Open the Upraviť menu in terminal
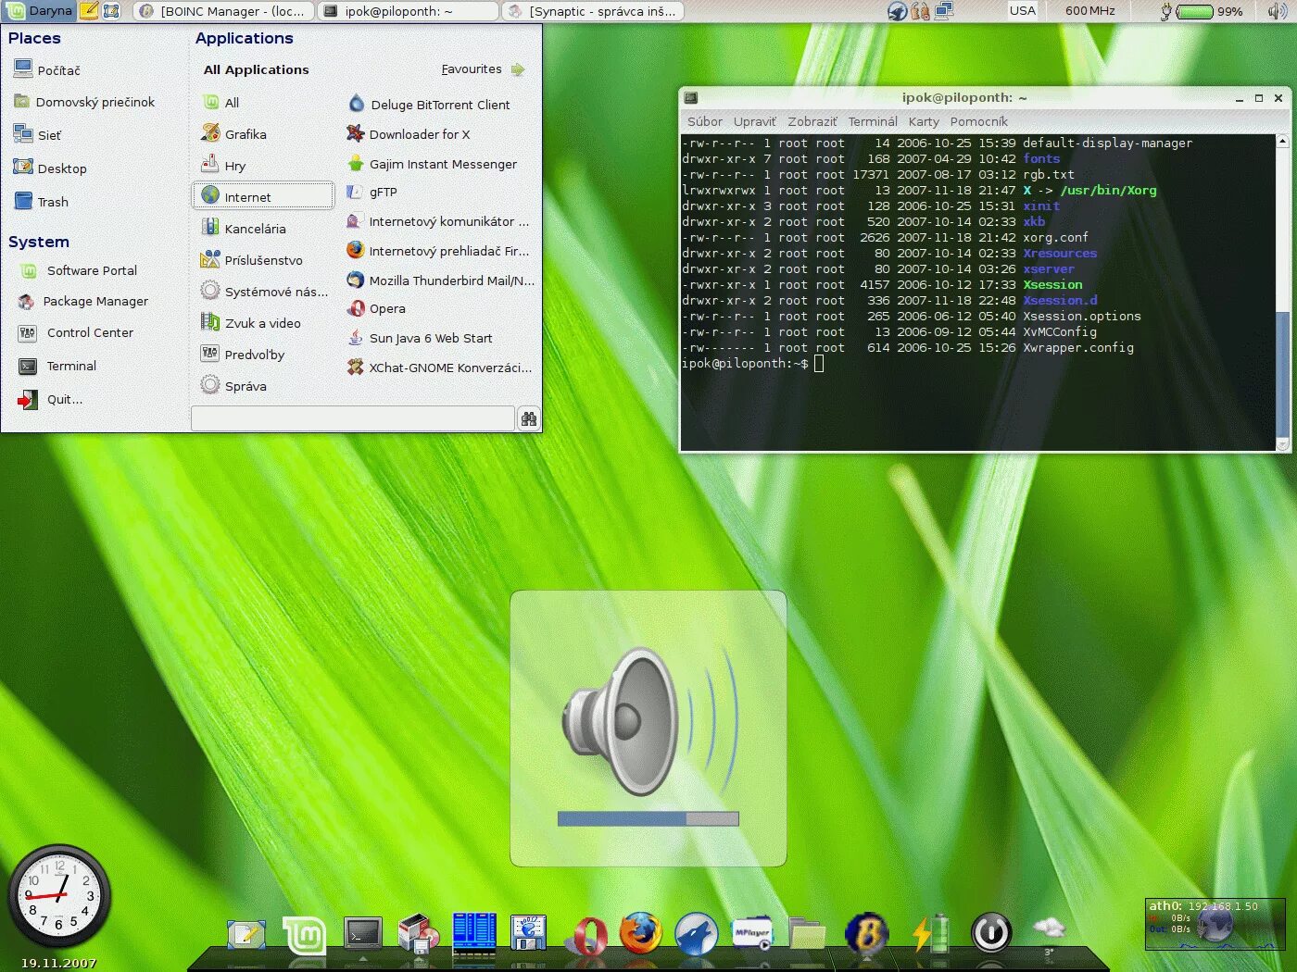Image resolution: width=1297 pixels, height=972 pixels. tap(754, 121)
